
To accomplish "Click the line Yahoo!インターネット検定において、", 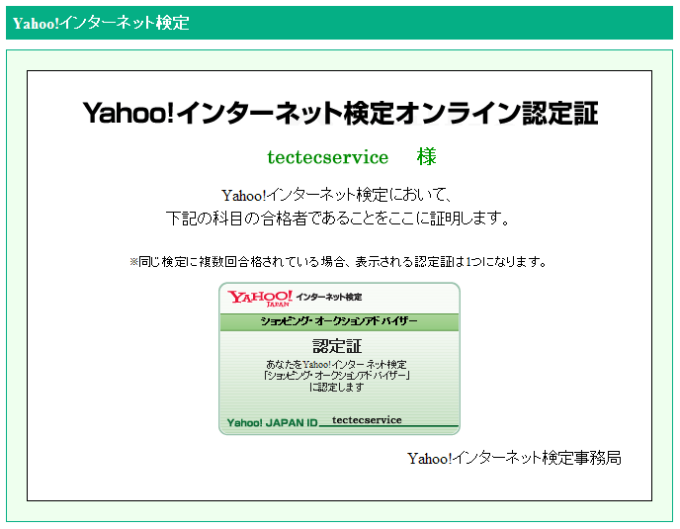I will (337, 195).
